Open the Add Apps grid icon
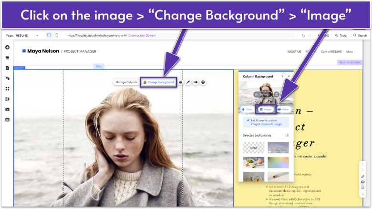Viewport: 372px width, 209px height. click(x=7, y=89)
